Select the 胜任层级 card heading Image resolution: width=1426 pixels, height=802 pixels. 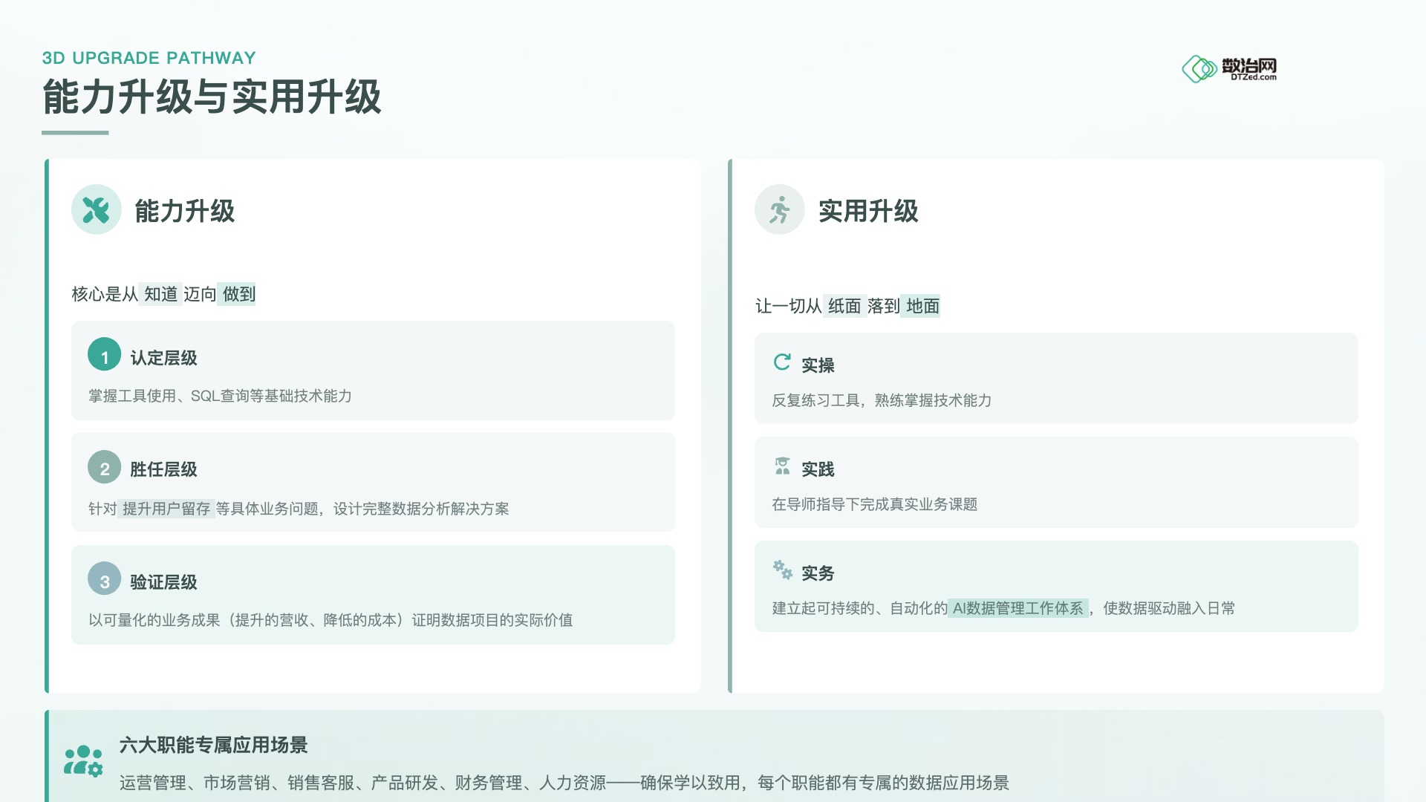[163, 469]
